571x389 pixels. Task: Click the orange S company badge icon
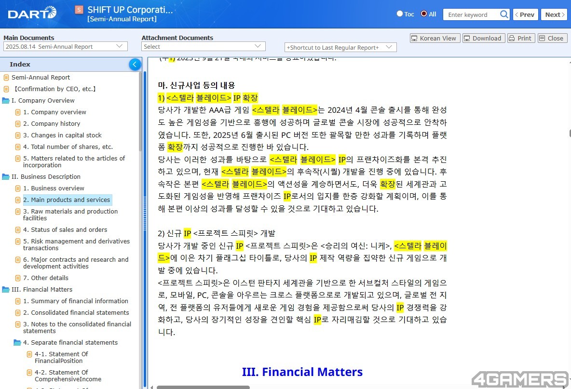79,10
